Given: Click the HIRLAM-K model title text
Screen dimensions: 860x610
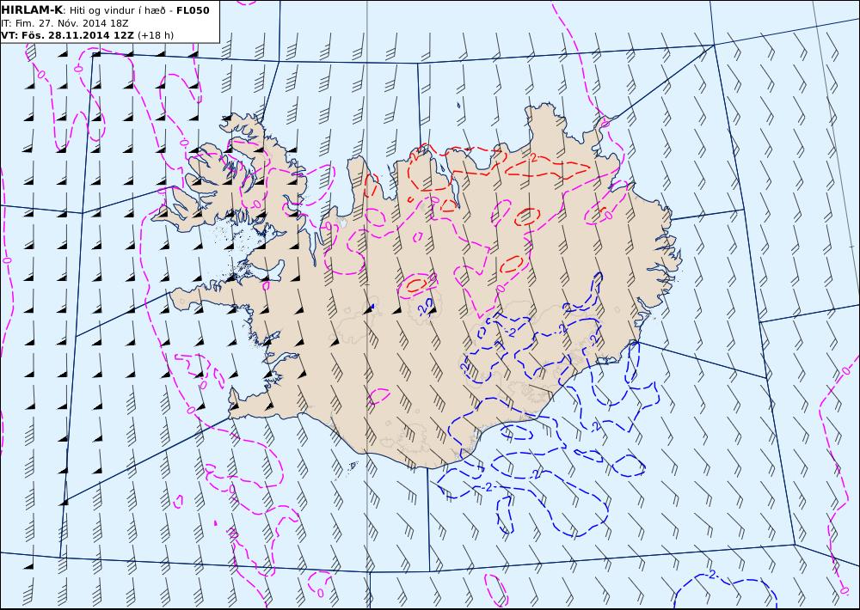Looking at the screenshot, I should 33,10.
